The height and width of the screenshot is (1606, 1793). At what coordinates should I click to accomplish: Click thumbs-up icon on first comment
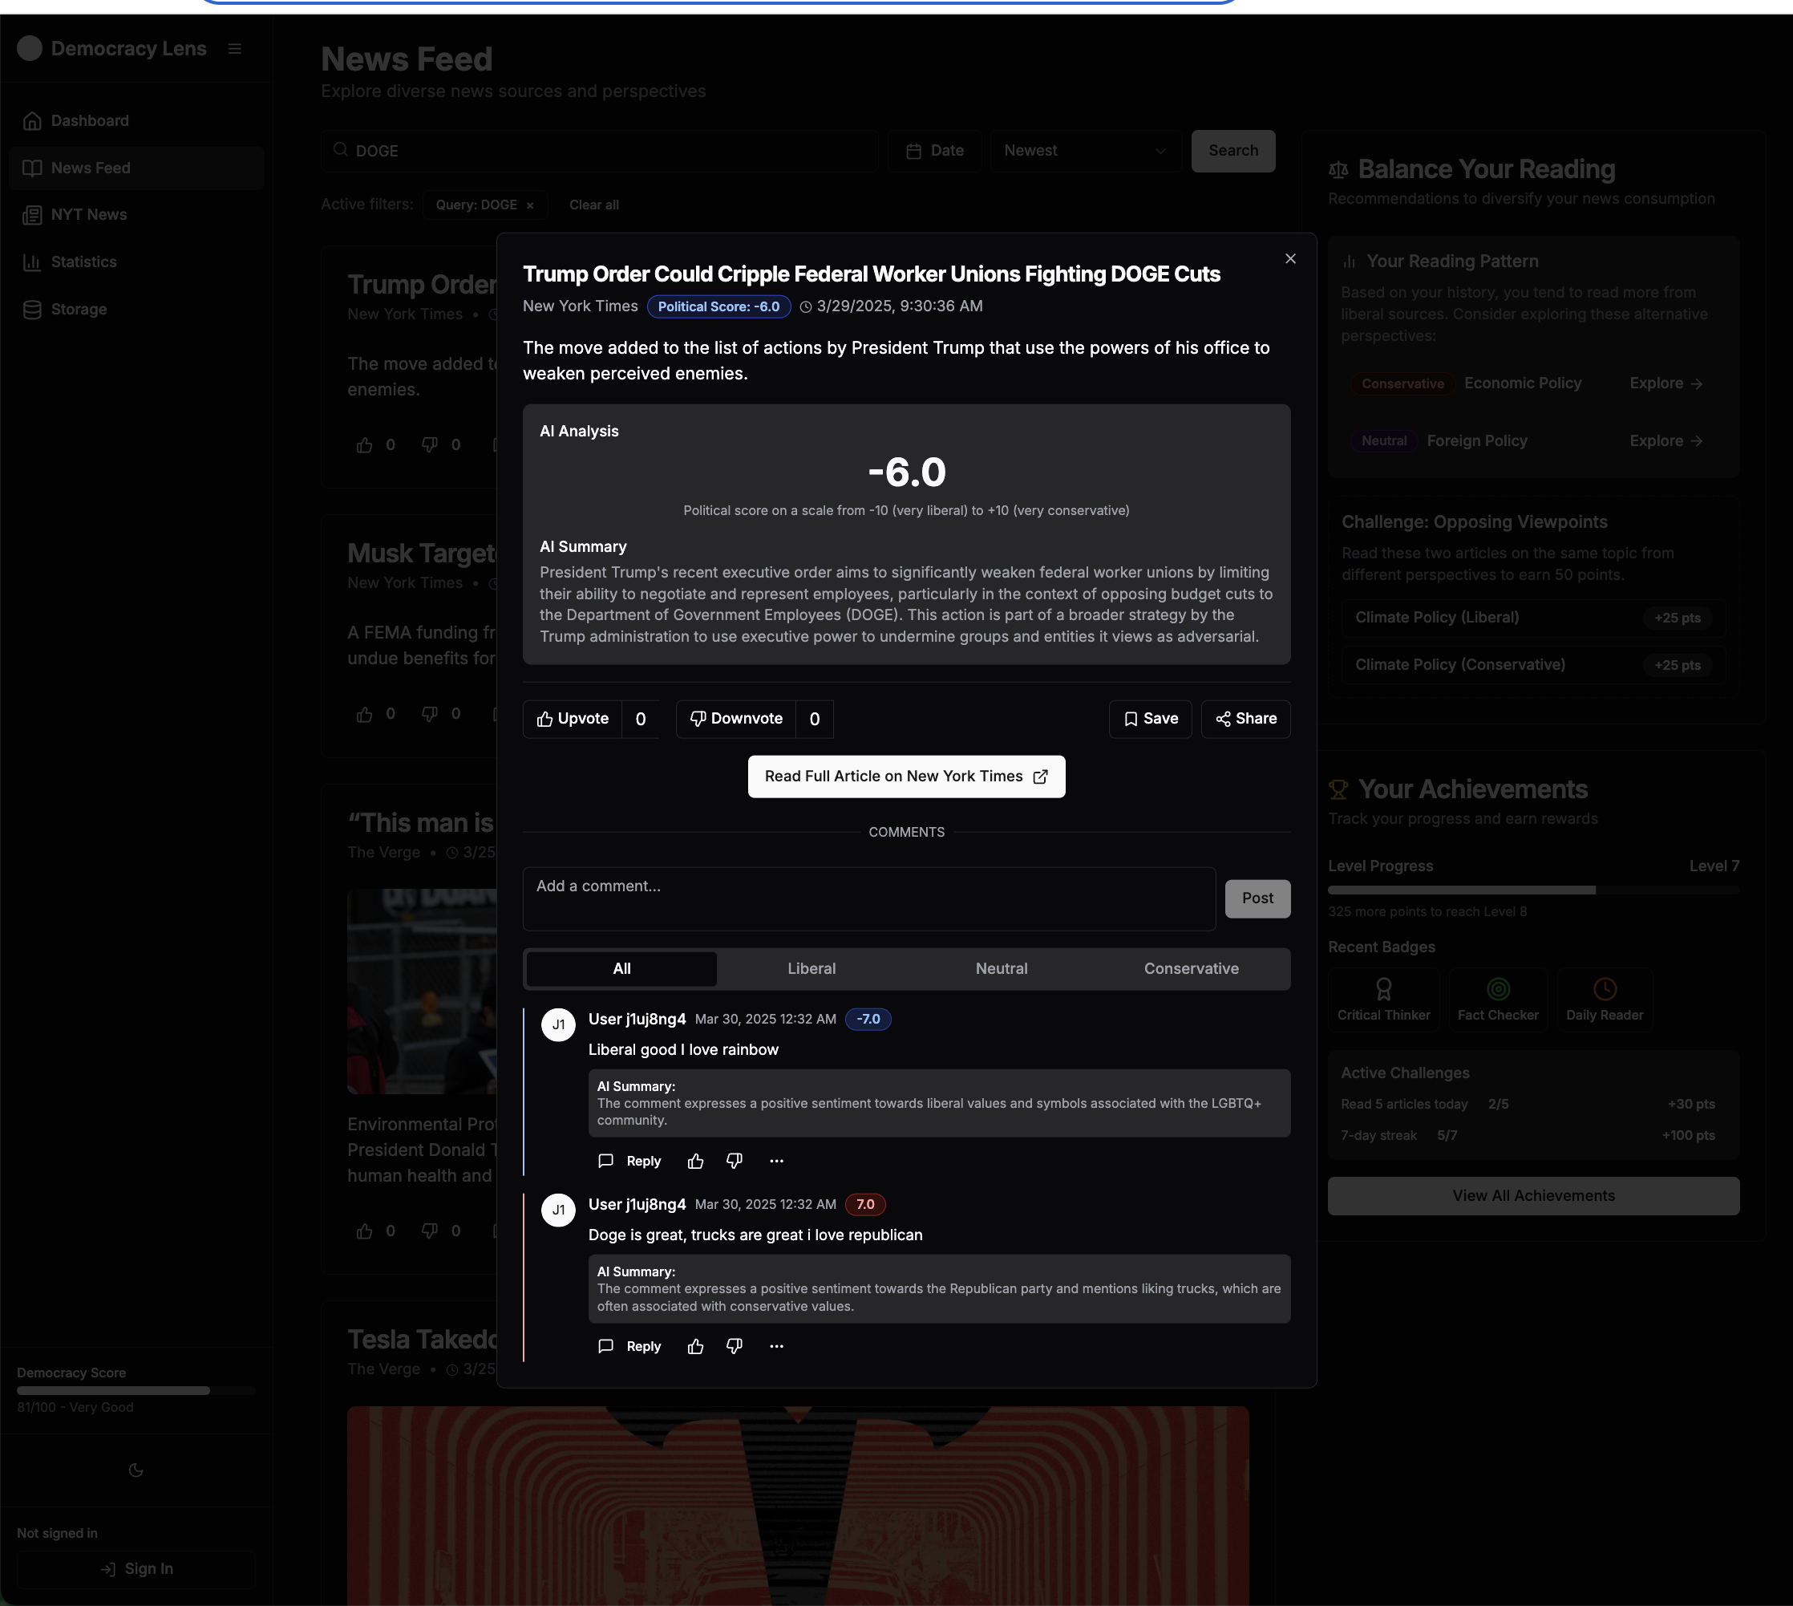[x=695, y=1162]
